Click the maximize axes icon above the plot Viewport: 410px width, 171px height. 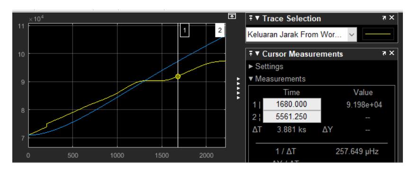tap(232, 16)
